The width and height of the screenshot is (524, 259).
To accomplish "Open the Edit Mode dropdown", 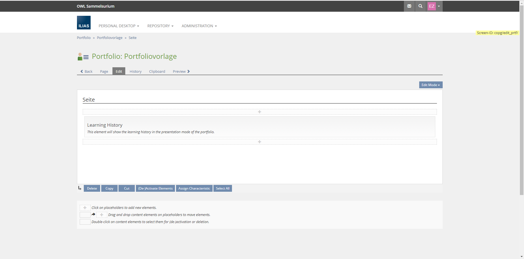I will click(430, 85).
